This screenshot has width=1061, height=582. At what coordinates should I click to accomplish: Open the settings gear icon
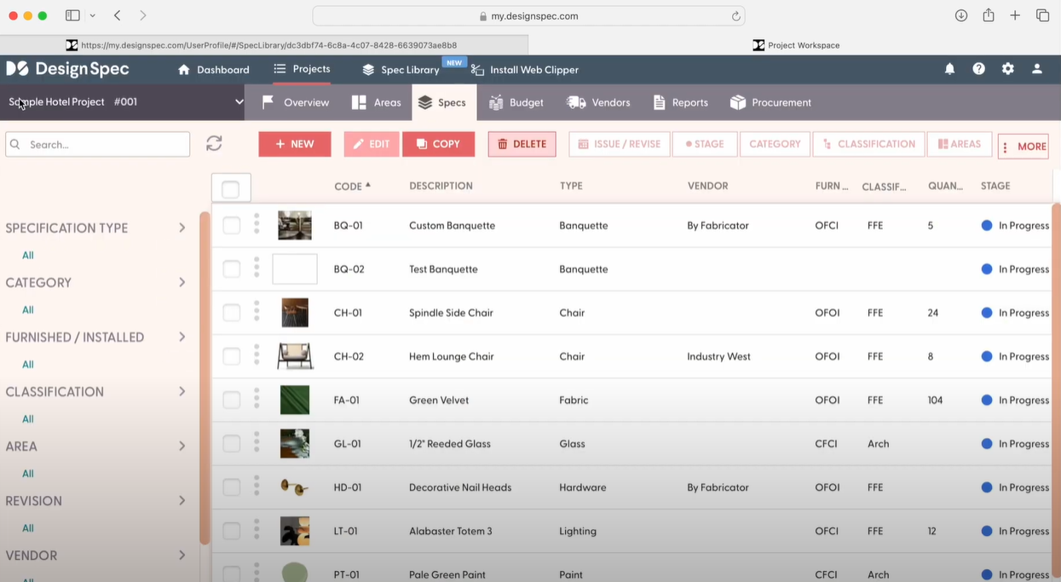coord(1008,69)
